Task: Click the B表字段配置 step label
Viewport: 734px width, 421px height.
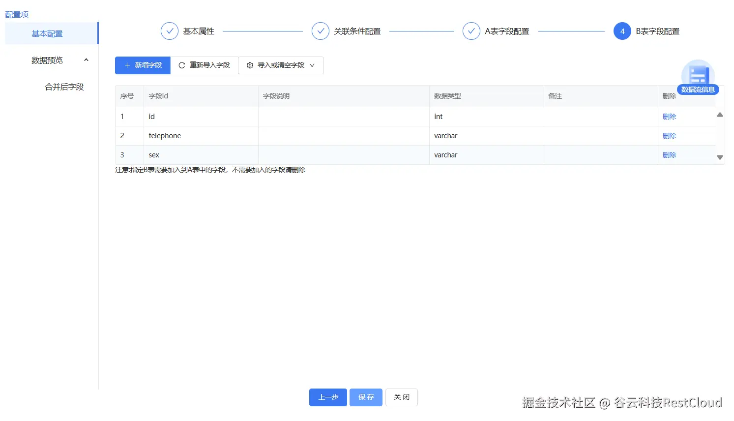Action: point(657,31)
